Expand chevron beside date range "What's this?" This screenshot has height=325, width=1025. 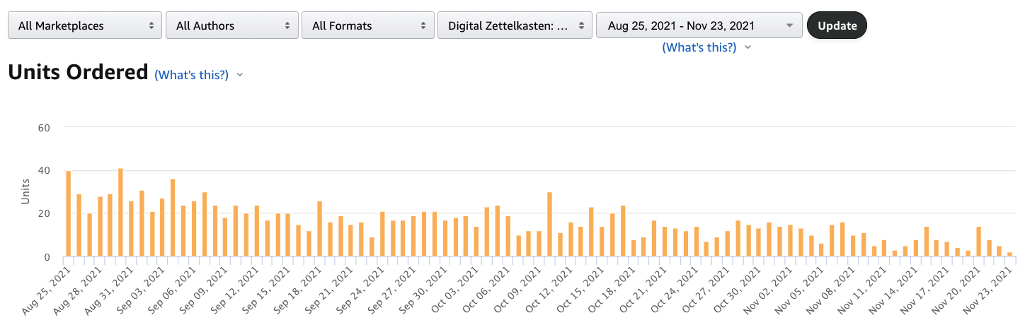pos(748,47)
